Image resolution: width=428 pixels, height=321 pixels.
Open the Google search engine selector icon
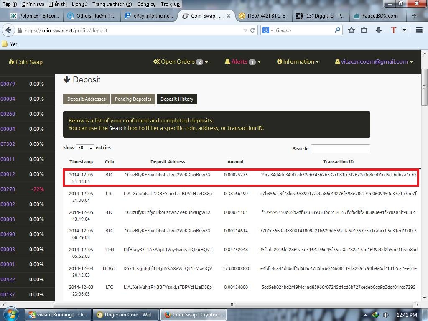267,30
